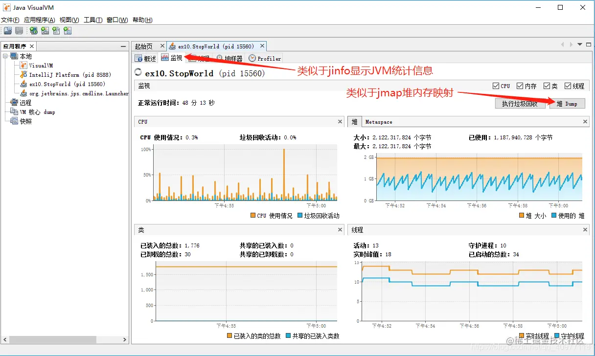Click the Profiler tab clock icon
Image resolution: width=595 pixels, height=356 pixels.
[x=252, y=58]
